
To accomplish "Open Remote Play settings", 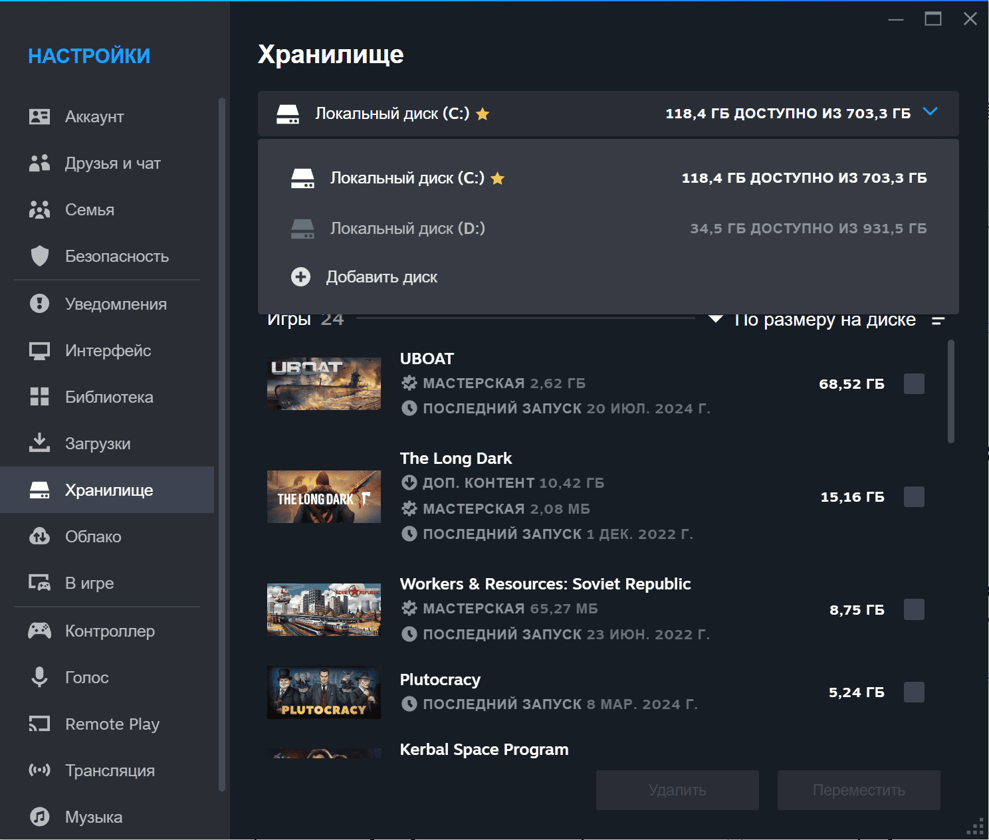I will (107, 724).
